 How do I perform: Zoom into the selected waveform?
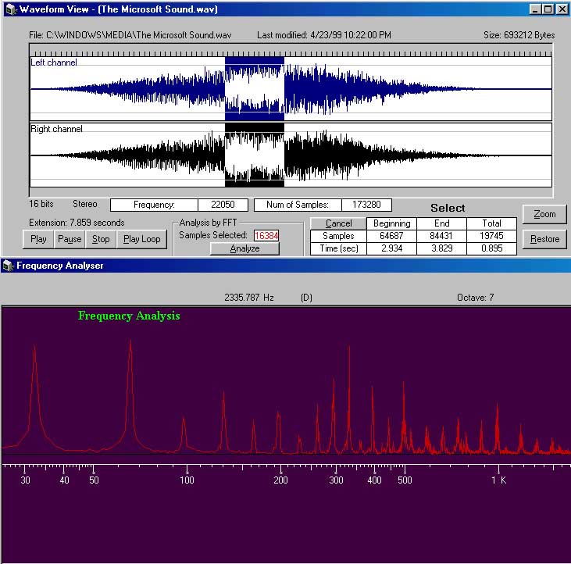pos(544,214)
